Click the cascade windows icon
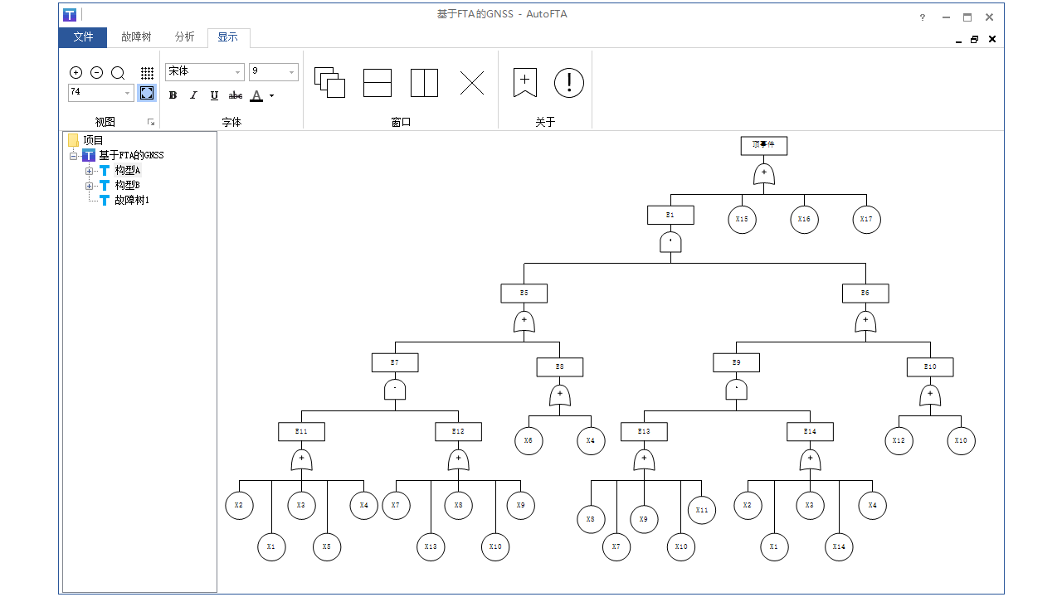The height and width of the screenshot is (597, 1062). pyautogui.click(x=329, y=82)
